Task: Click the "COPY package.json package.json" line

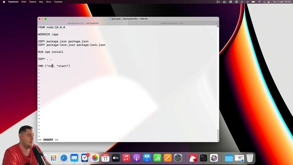Action: (63, 41)
